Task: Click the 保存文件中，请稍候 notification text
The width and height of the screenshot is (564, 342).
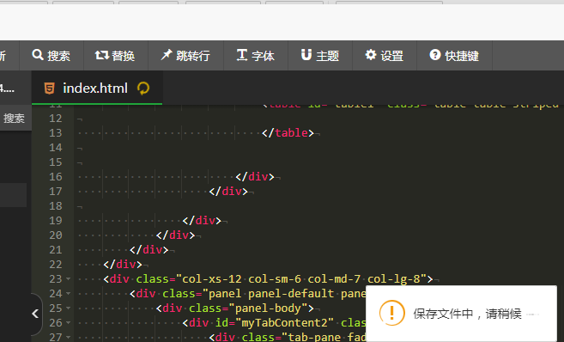Action: click(x=467, y=314)
